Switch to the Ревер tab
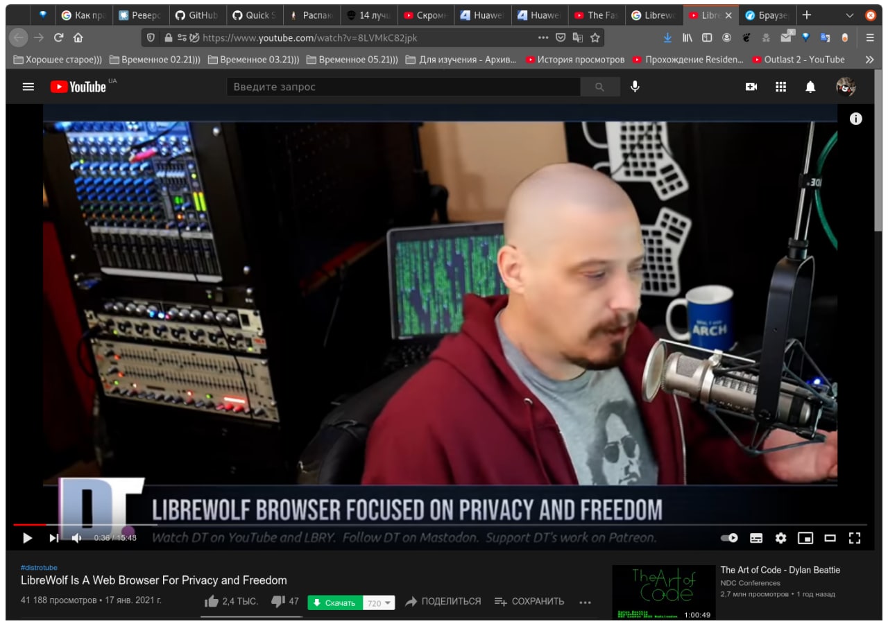Image resolution: width=888 pixels, height=626 pixels. (139, 15)
